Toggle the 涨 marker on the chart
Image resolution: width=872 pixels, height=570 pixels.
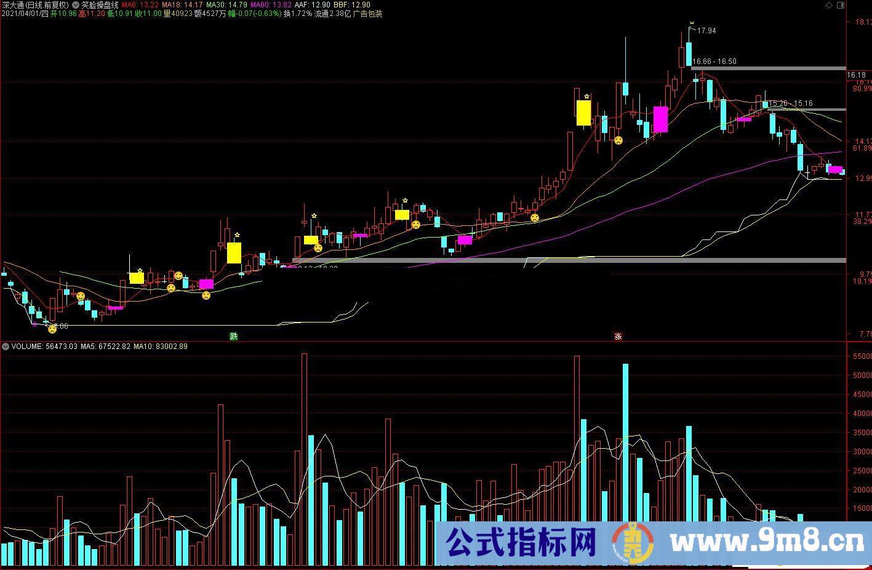(618, 336)
